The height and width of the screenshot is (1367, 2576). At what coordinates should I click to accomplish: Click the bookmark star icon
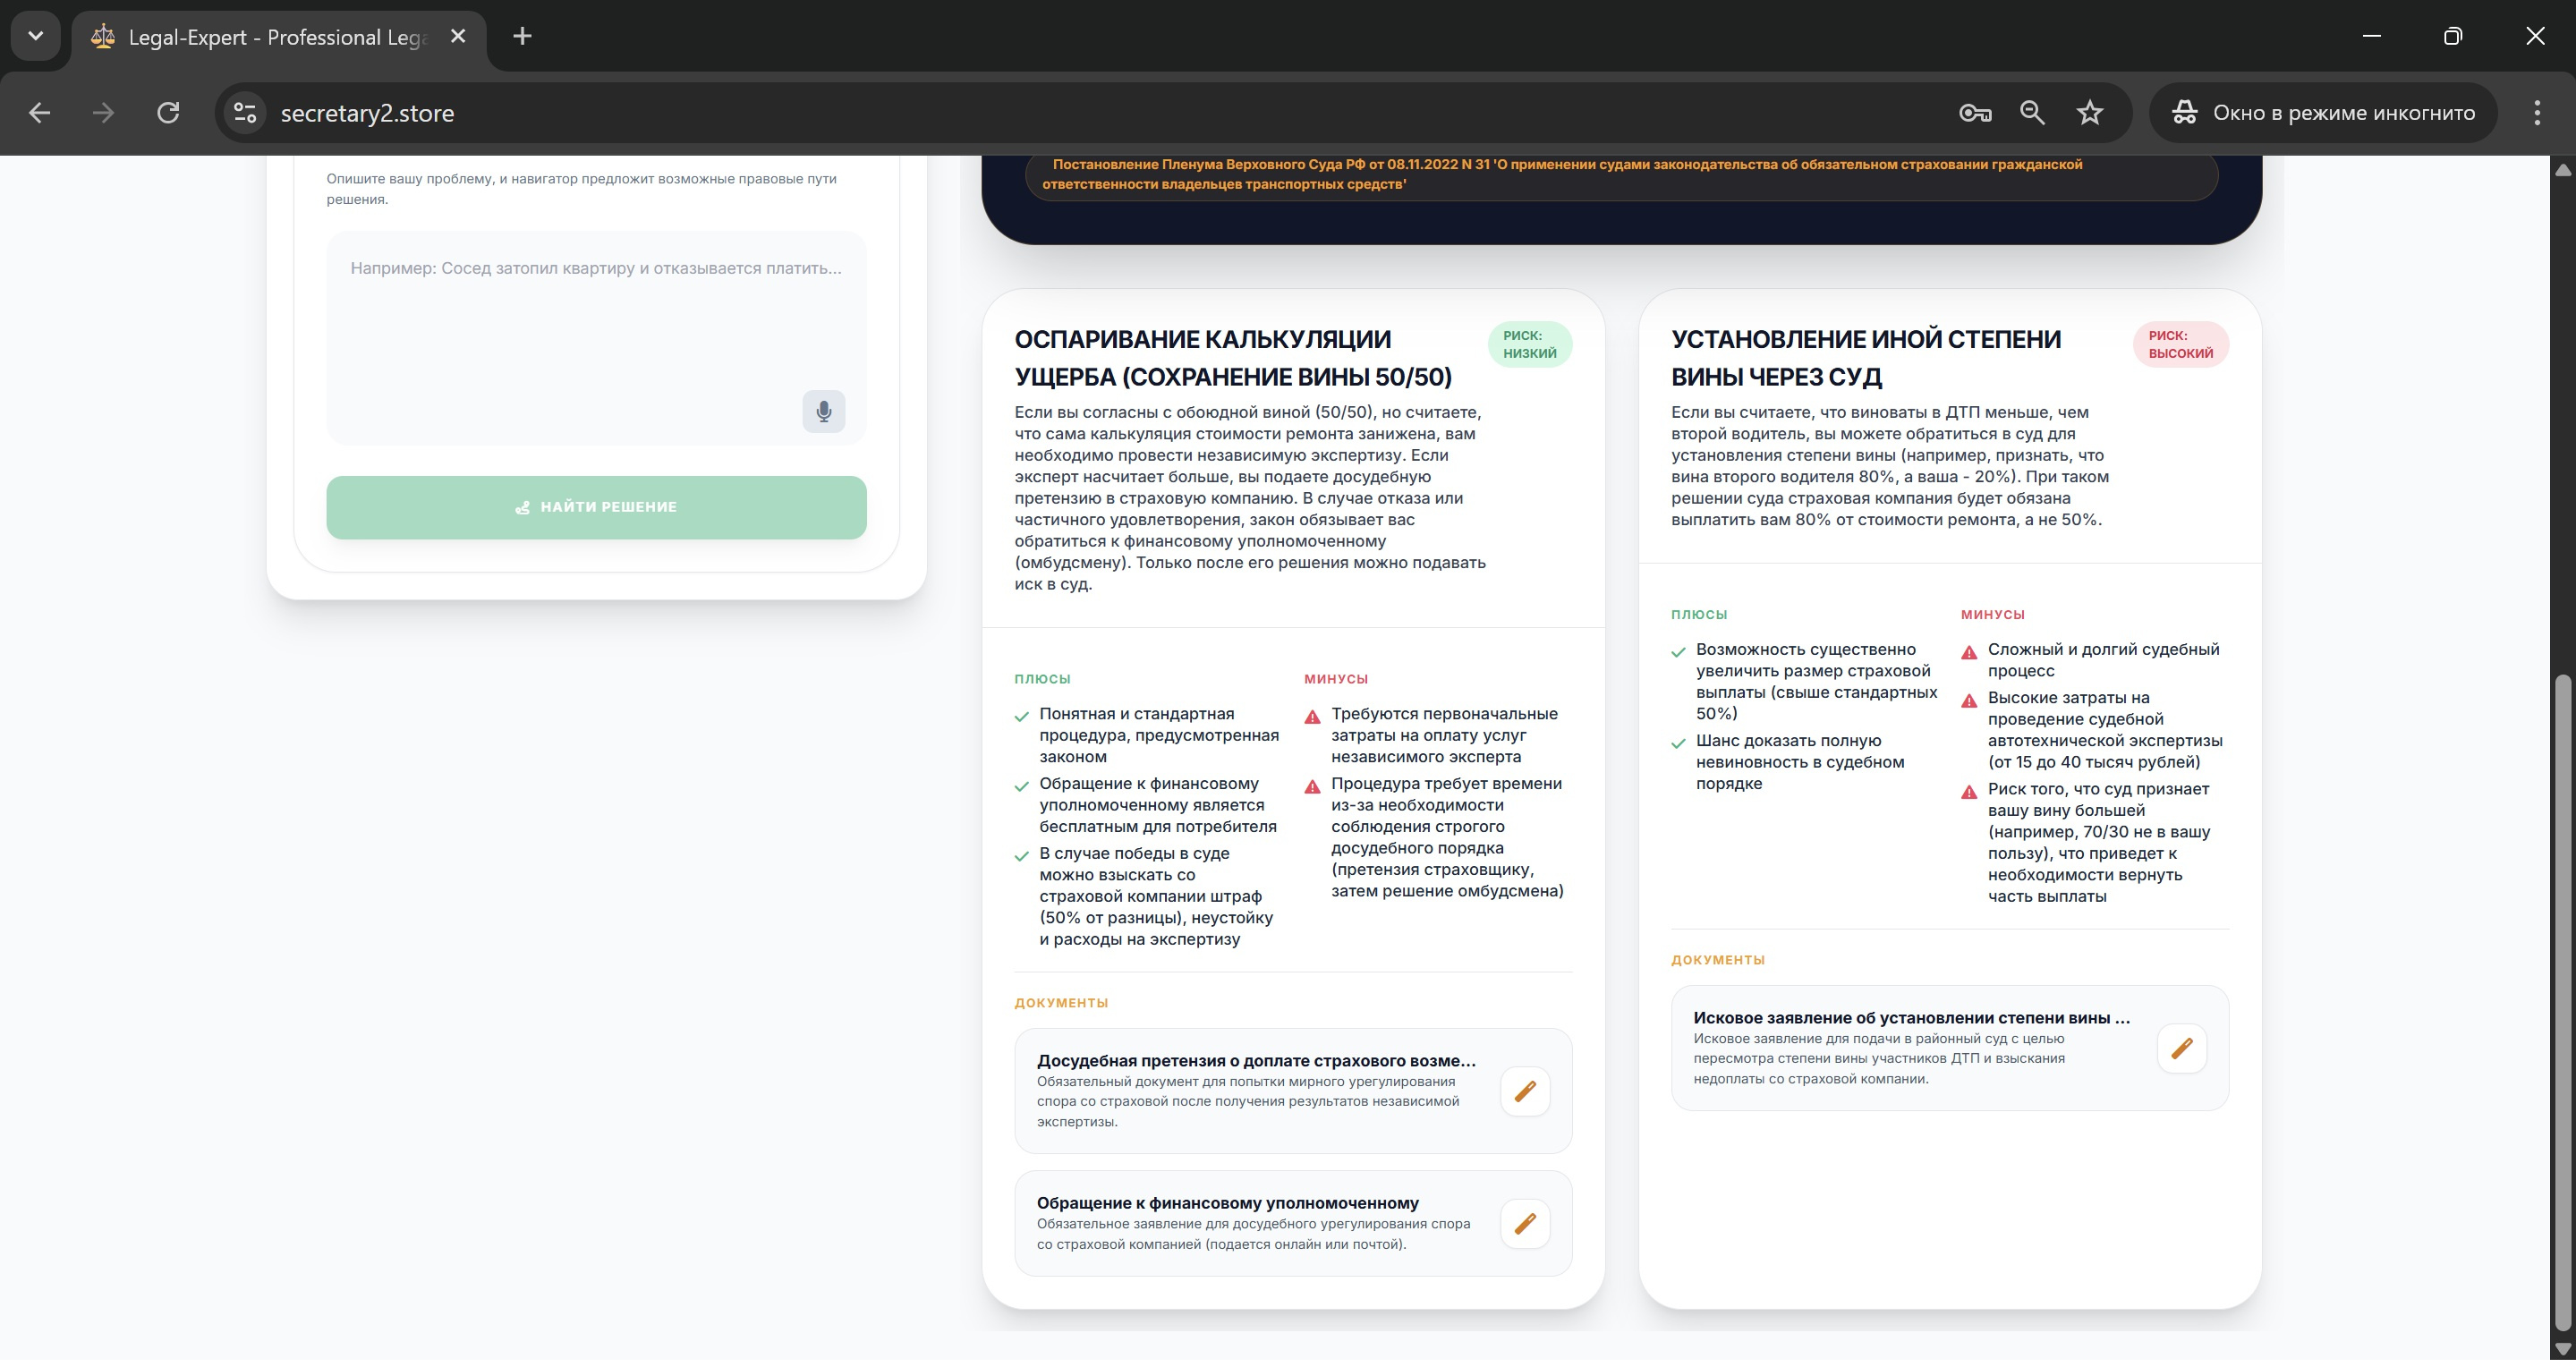[2089, 113]
